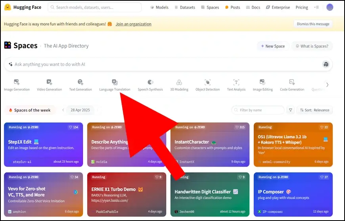Open the webml-community author link
This screenshot has width=345, height=221.
[274, 162]
